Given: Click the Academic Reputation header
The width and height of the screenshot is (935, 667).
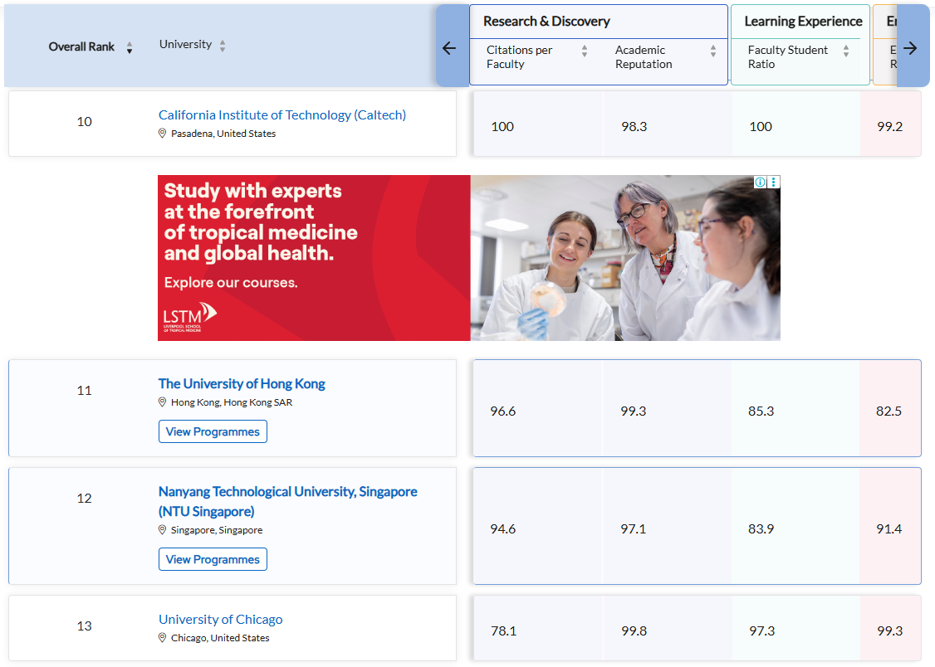Looking at the screenshot, I should pos(644,57).
